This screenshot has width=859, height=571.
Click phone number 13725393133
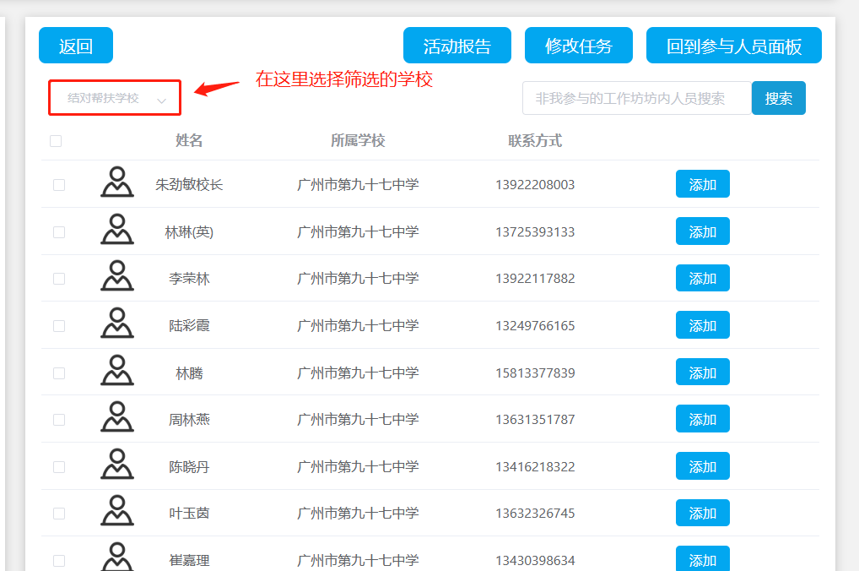(535, 232)
